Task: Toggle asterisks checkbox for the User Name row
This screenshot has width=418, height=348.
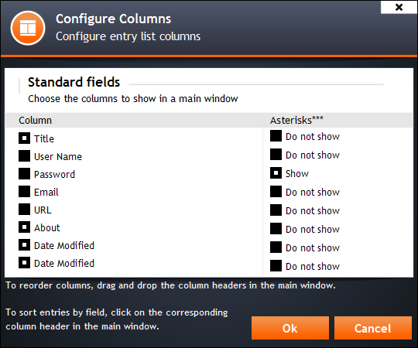Action: click(276, 155)
